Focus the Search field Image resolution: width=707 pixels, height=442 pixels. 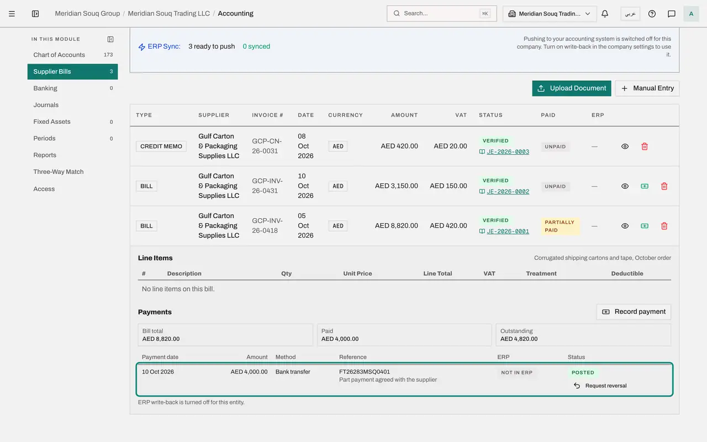[x=442, y=14]
